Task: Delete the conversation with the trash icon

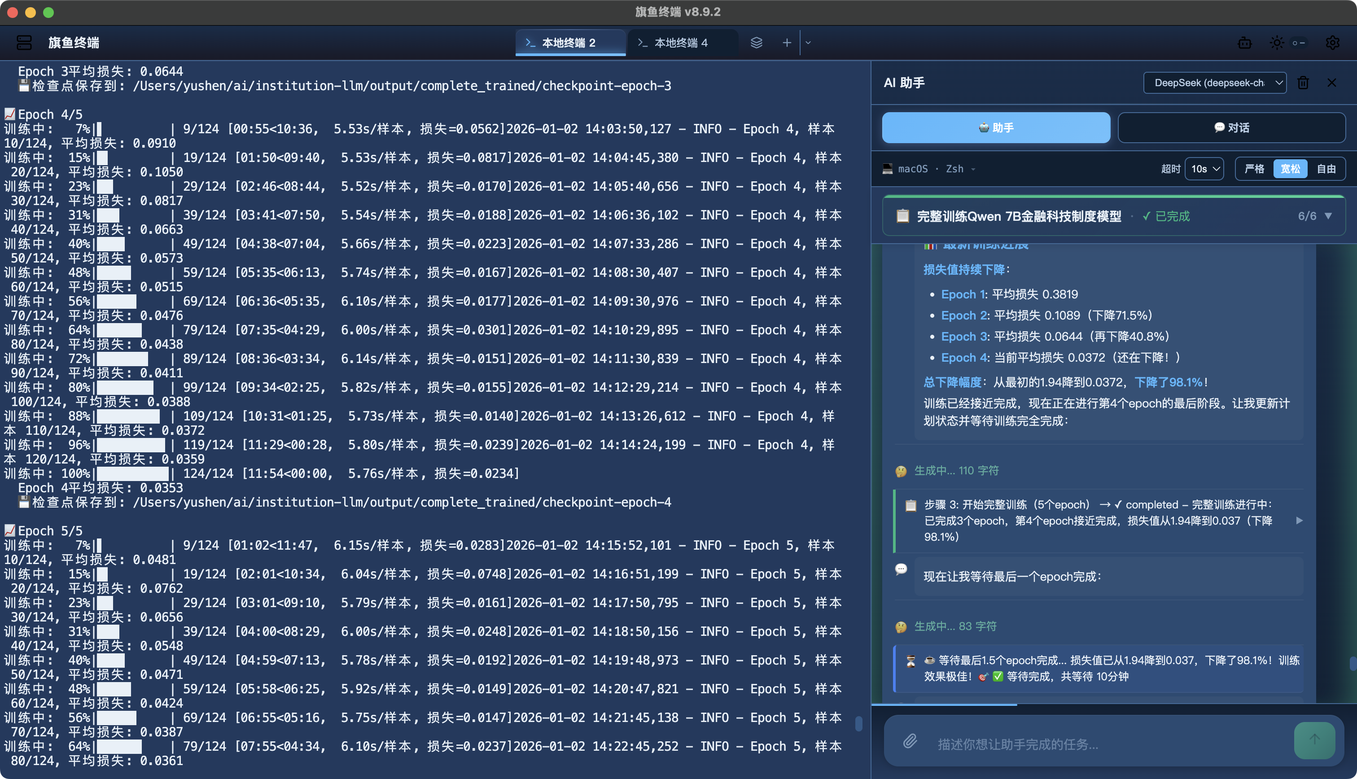Action: (x=1303, y=83)
